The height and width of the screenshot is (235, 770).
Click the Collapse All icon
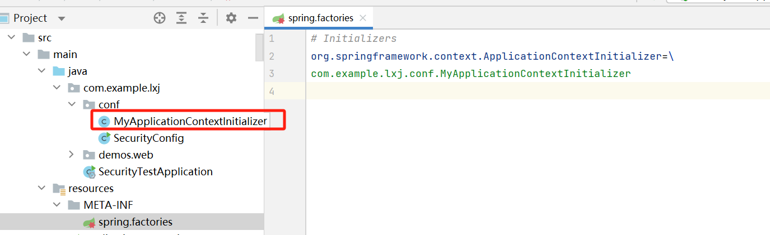click(x=203, y=18)
